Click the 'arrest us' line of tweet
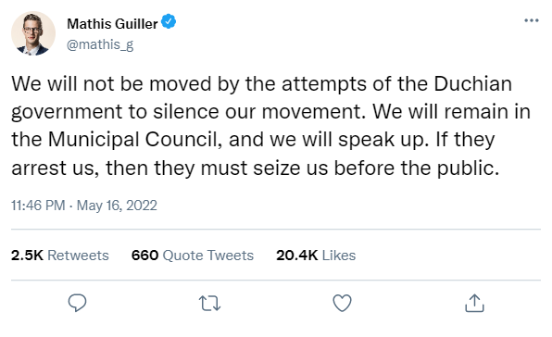Image resolution: width=552 pixels, height=337 pixels. 256,168
